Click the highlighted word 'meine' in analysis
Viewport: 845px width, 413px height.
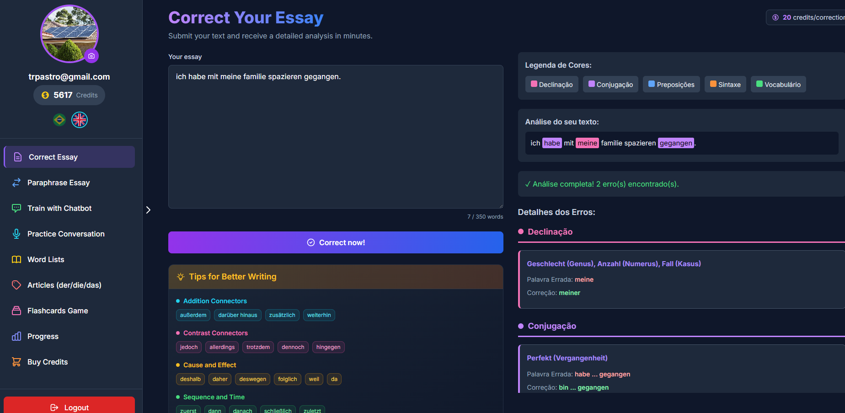point(587,143)
